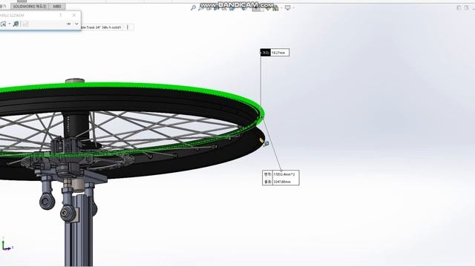The width and height of the screenshot is (475, 267).
Task: Click the units/precision icon in Measure dialog
Action: [x=16, y=24]
